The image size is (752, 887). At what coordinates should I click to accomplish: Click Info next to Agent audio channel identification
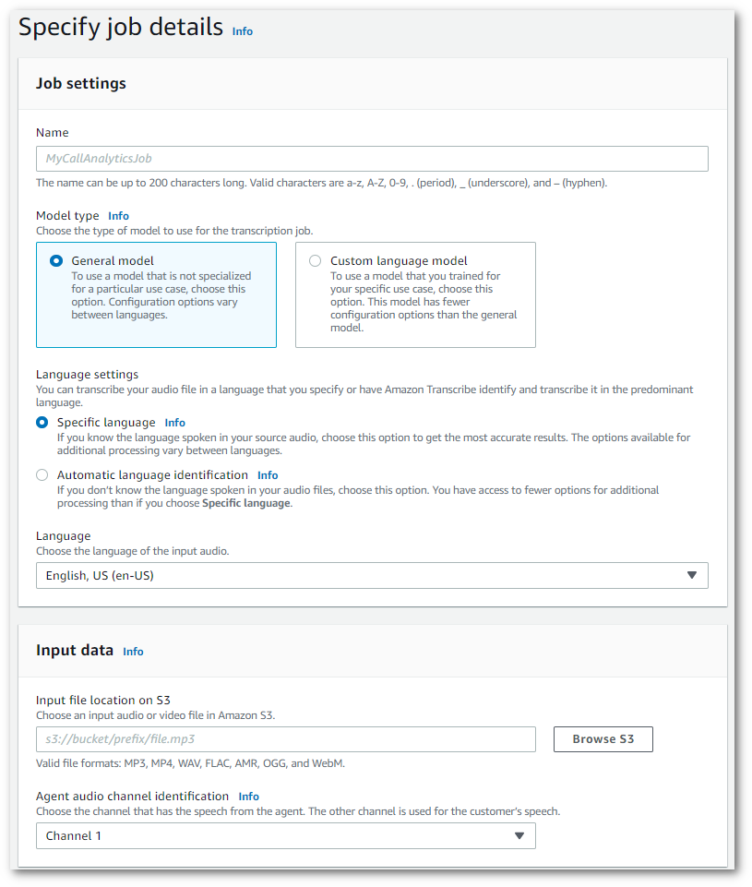point(247,796)
